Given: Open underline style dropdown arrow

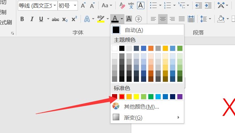Looking at the screenshot, I should click(48, 19).
